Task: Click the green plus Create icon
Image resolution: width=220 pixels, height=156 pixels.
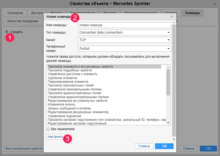Action: pos(7,32)
